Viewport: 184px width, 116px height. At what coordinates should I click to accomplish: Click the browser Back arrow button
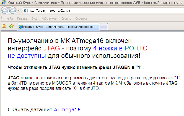tap(5, 10)
